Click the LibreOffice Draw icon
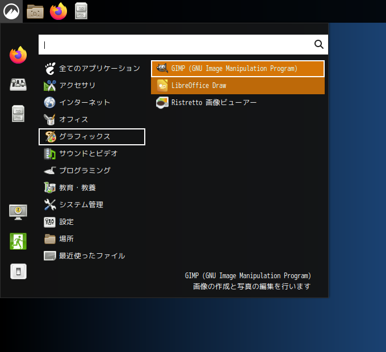This screenshot has width=386, height=352. (162, 85)
